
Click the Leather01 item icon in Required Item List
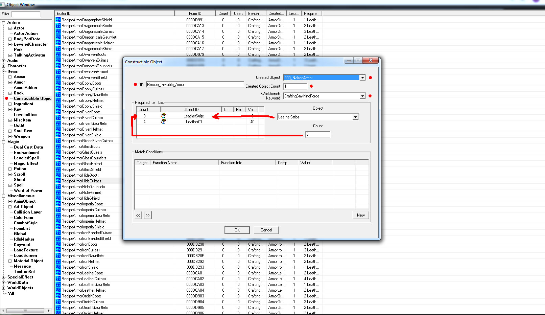pyautogui.click(x=164, y=121)
